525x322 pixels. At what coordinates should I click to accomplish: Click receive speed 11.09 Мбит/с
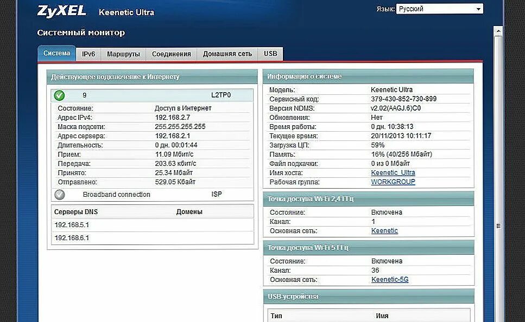174,154
